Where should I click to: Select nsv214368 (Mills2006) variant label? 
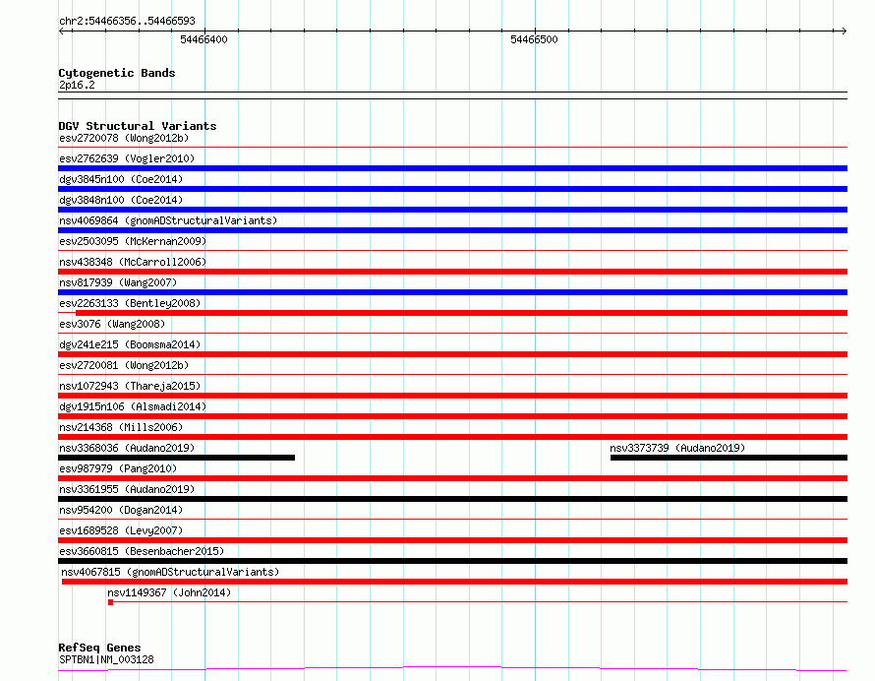tap(121, 427)
